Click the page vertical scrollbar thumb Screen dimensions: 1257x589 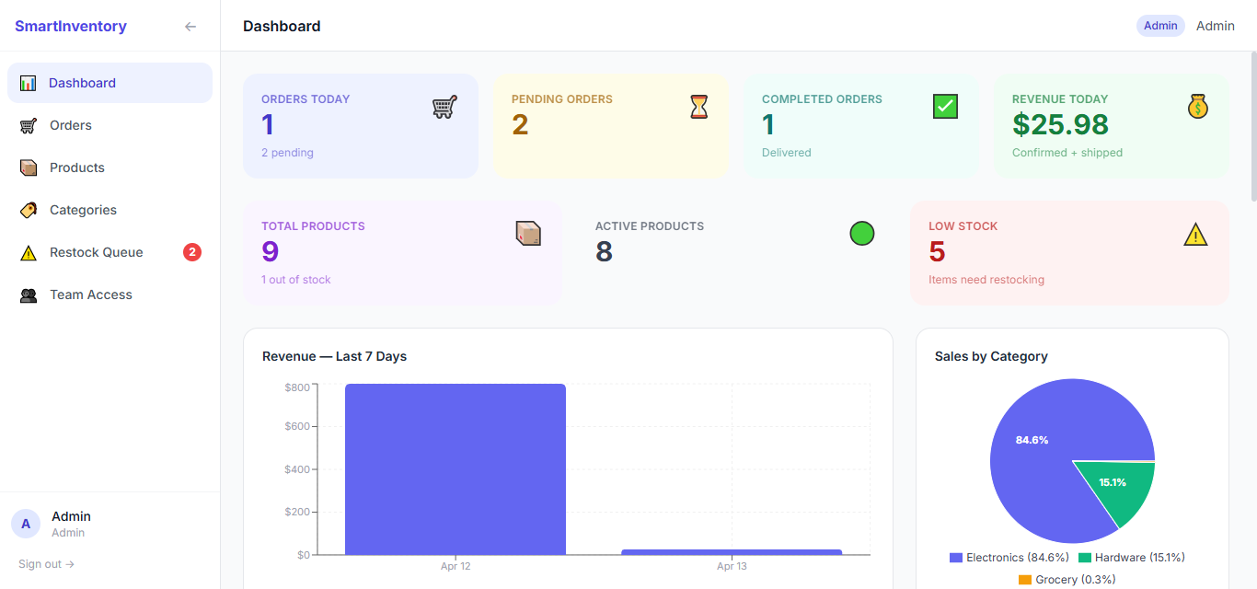(x=1252, y=127)
